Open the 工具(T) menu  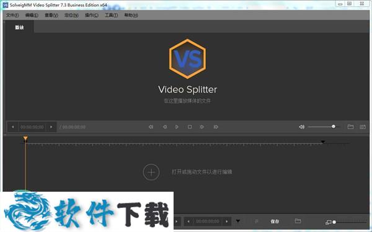[x=111, y=15]
